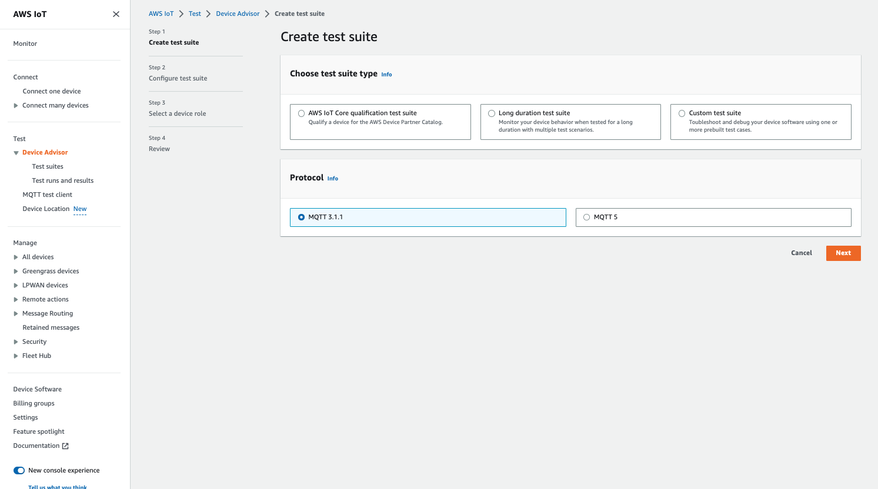Open Info next to Choose test suite type

coord(386,74)
